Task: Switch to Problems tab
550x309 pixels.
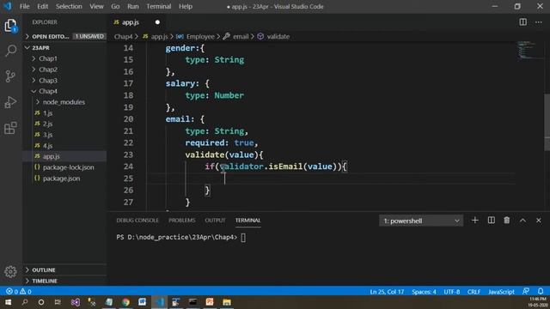Action: [181, 221]
